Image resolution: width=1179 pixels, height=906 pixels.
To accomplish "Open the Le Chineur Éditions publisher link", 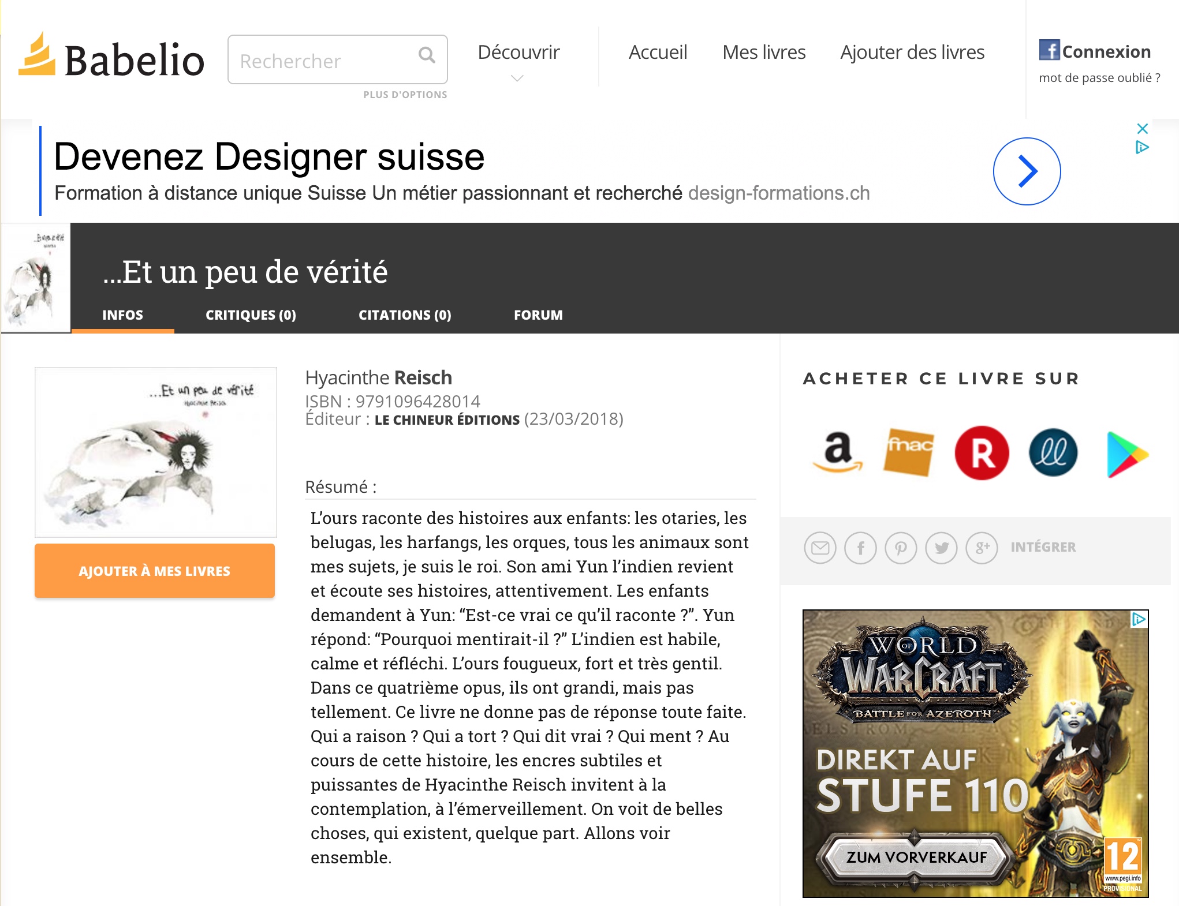I will pyautogui.click(x=447, y=420).
